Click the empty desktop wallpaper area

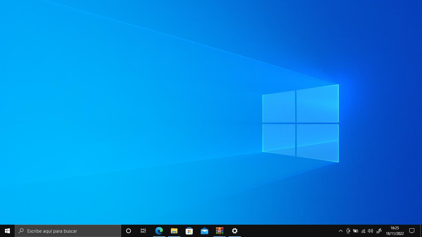(x=124, y=93)
